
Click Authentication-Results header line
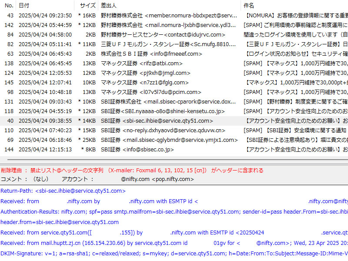174,211
